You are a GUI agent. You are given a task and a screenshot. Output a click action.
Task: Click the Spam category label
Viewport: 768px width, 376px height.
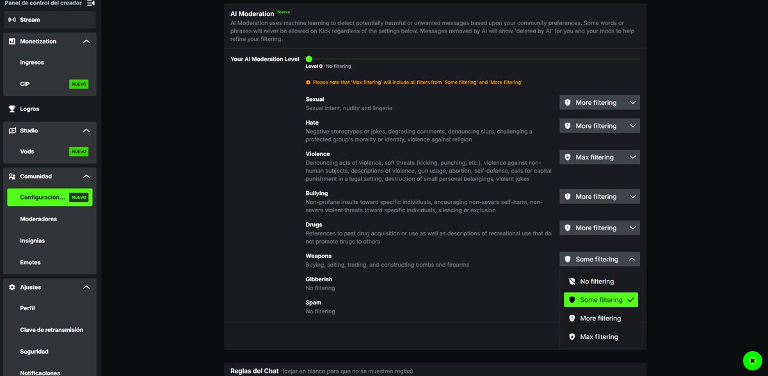point(313,303)
